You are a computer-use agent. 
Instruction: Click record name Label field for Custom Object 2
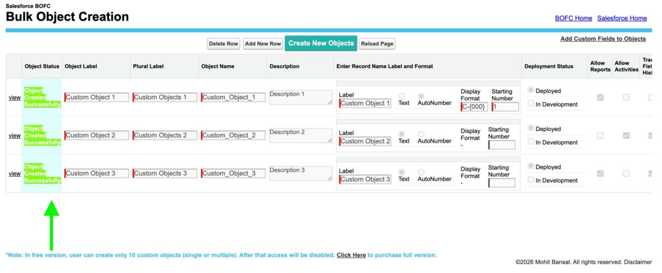pyautogui.click(x=366, y=141)
